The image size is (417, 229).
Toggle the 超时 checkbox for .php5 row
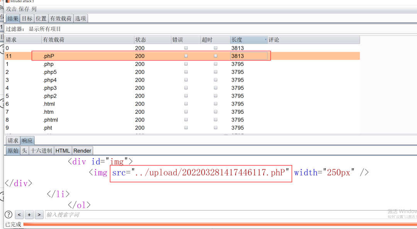215,72
